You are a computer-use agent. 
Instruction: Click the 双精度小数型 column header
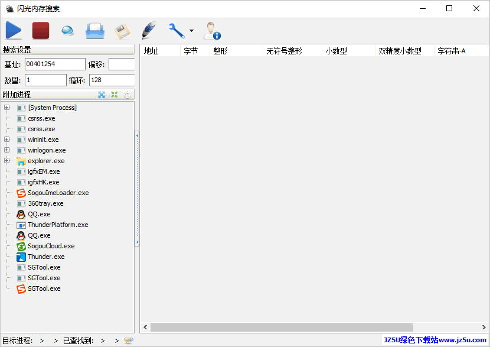[404, 51]
